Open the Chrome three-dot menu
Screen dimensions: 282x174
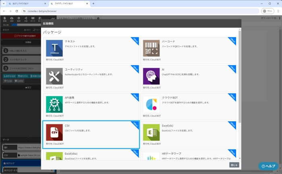[277, 11]
